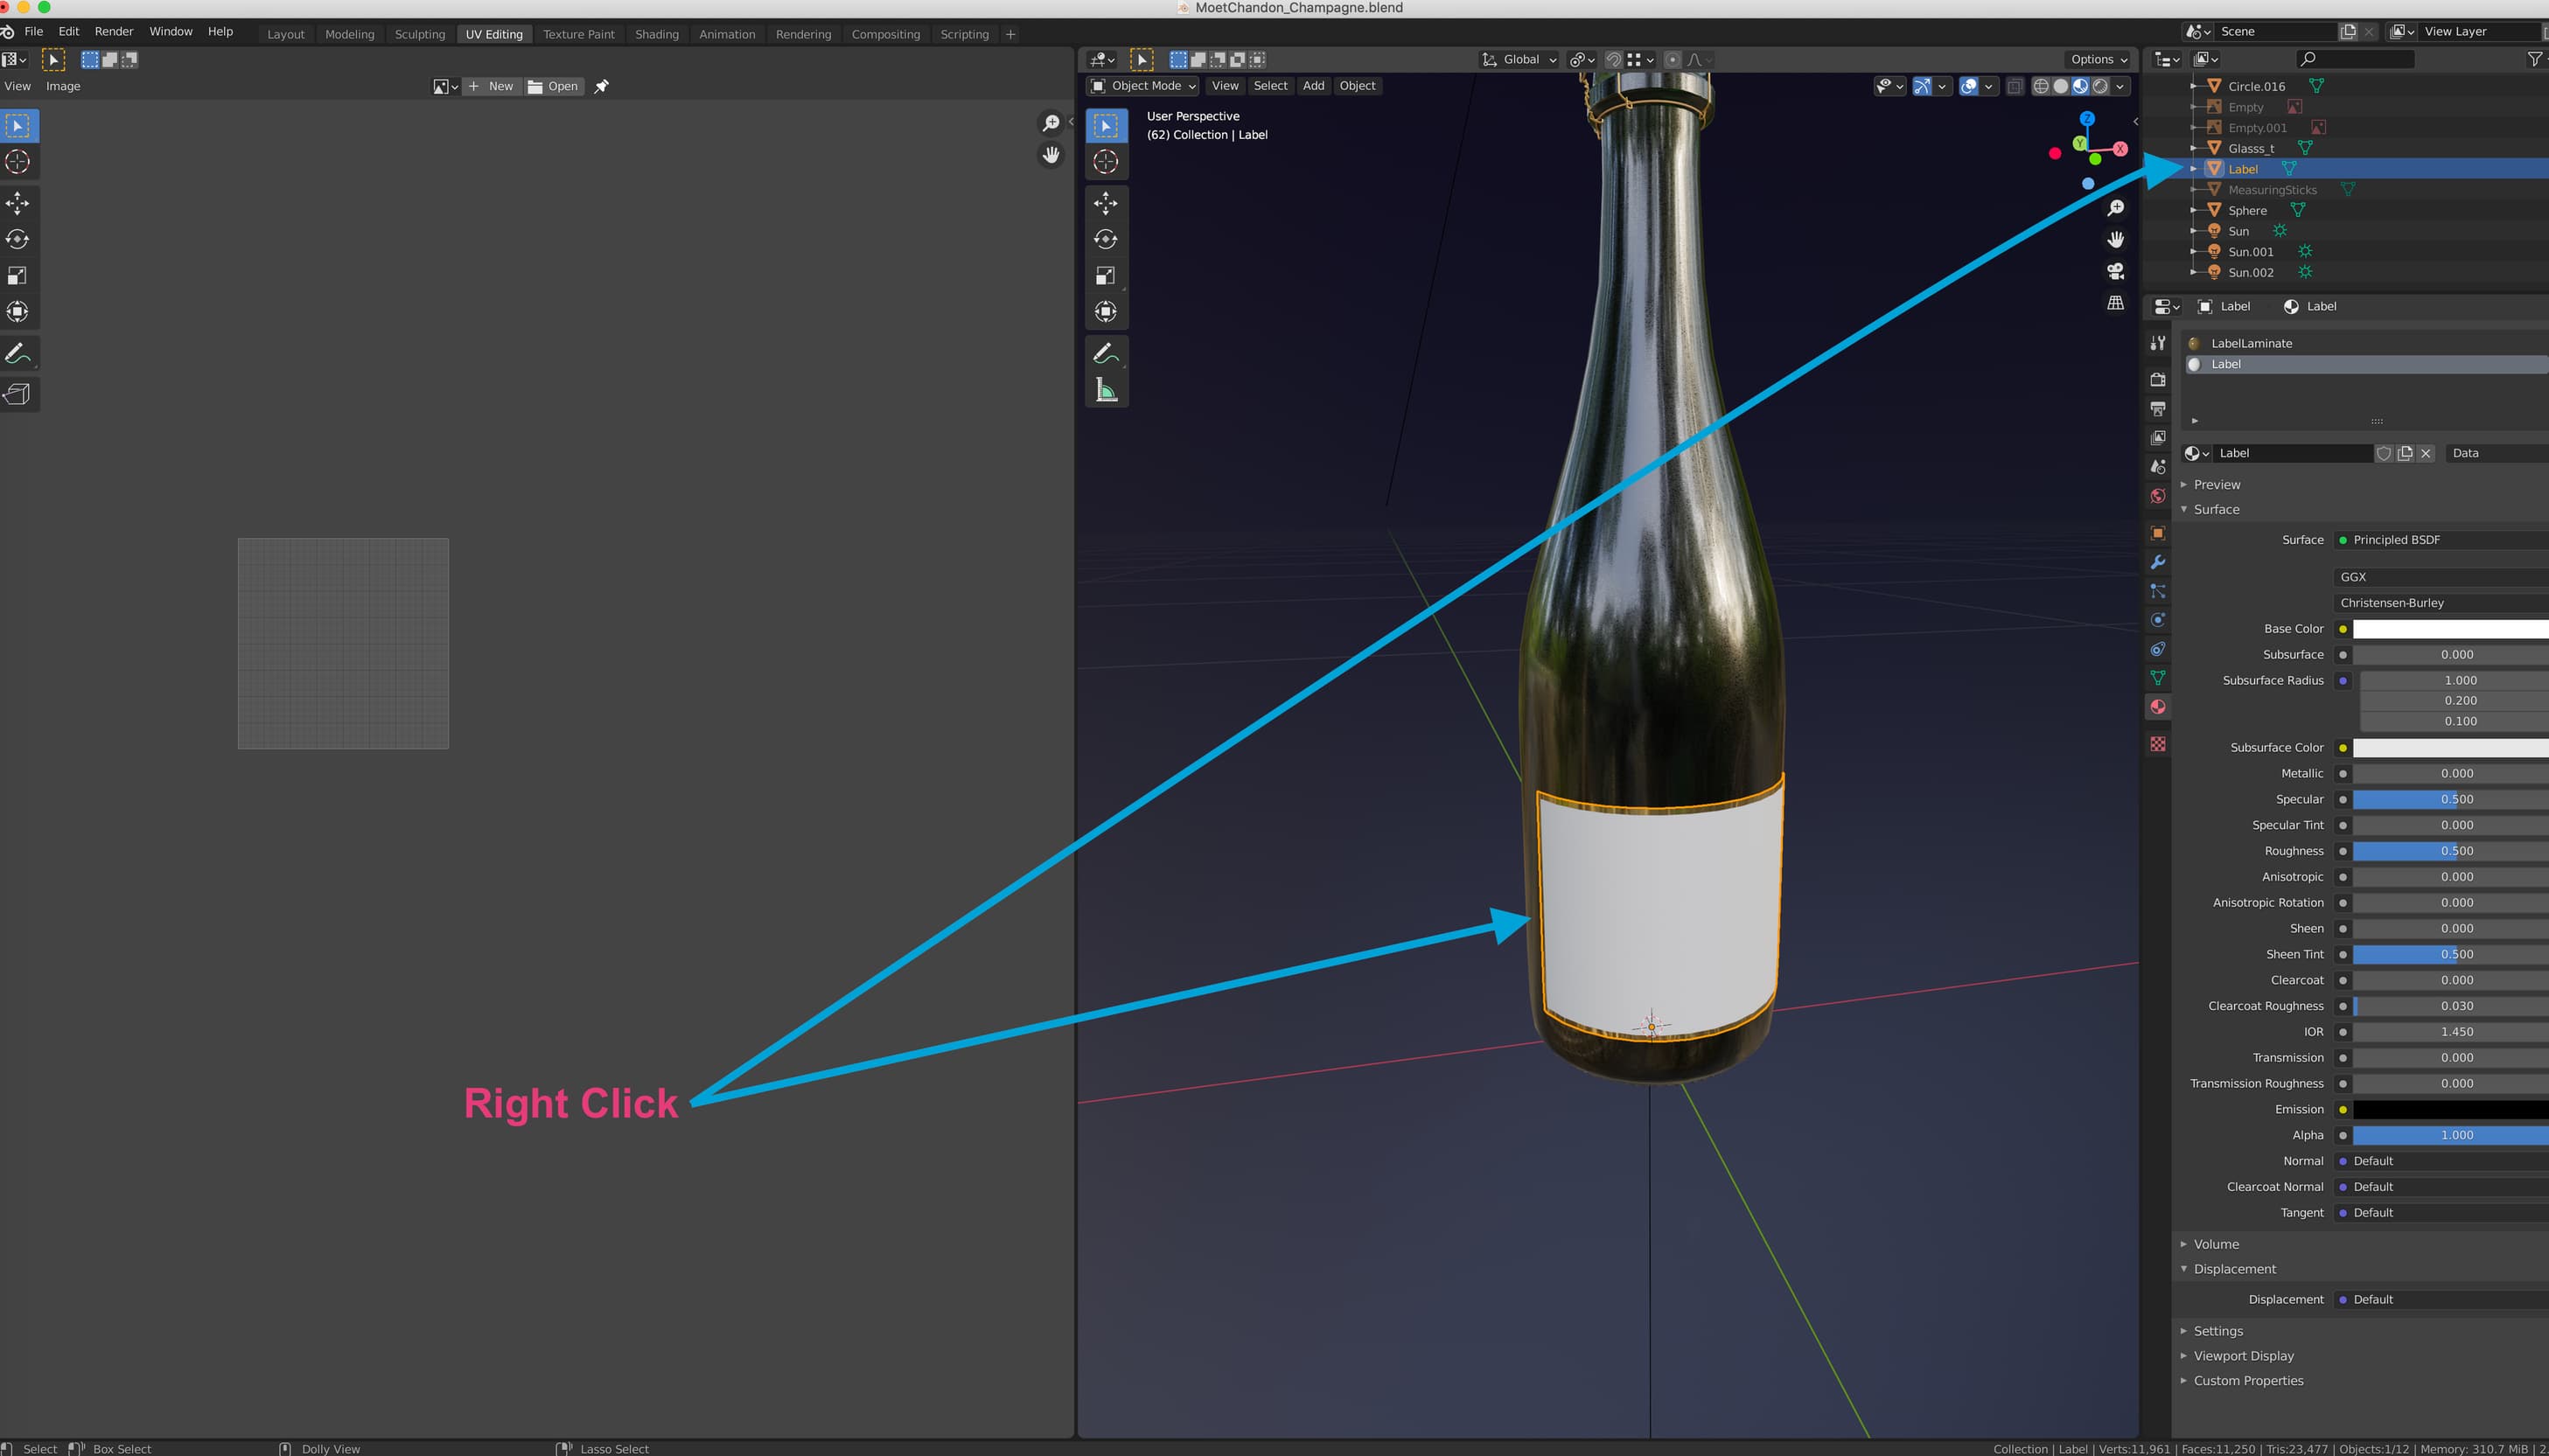Open the material browse dropdown beside Label
This screenshot has width=2549, height=1456.
(2196, 453)
